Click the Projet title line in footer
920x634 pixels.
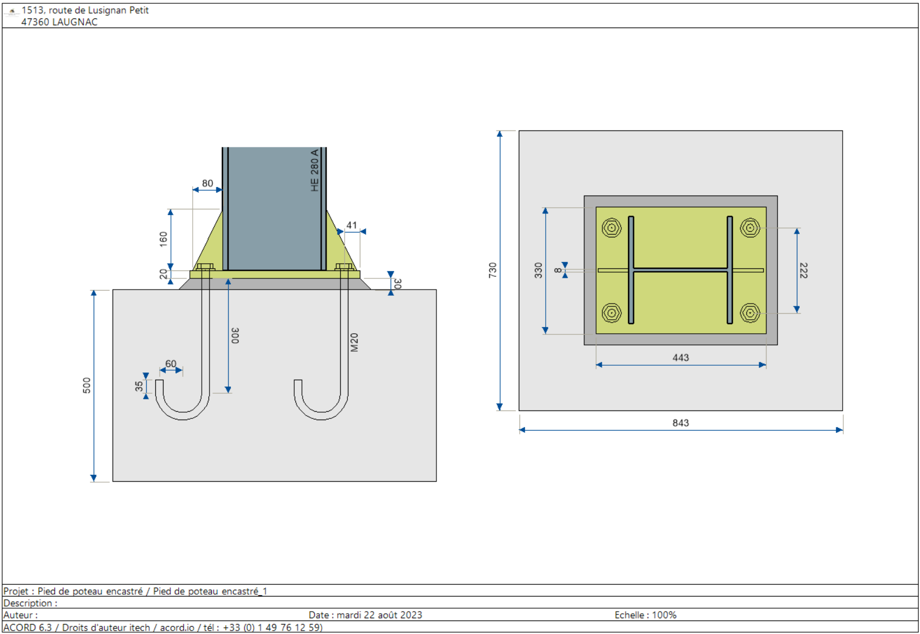coord(135,591)
